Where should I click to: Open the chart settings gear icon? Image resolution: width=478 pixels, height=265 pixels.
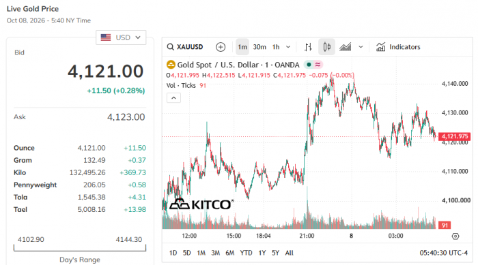tap(455, 236)
